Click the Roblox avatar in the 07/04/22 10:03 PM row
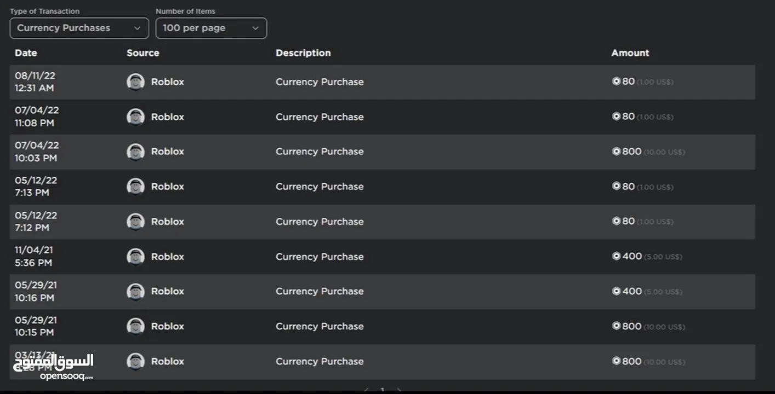Viewport: 775px width, 394px height. click(135, 152)
